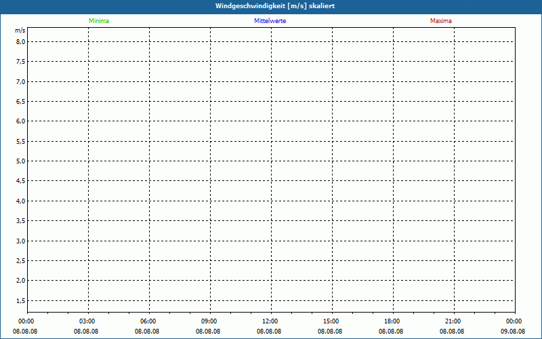Click the chart title Windgeschwindigkeit [m/s] skaliert
This screenshot has height=339, width=542.
275,6
